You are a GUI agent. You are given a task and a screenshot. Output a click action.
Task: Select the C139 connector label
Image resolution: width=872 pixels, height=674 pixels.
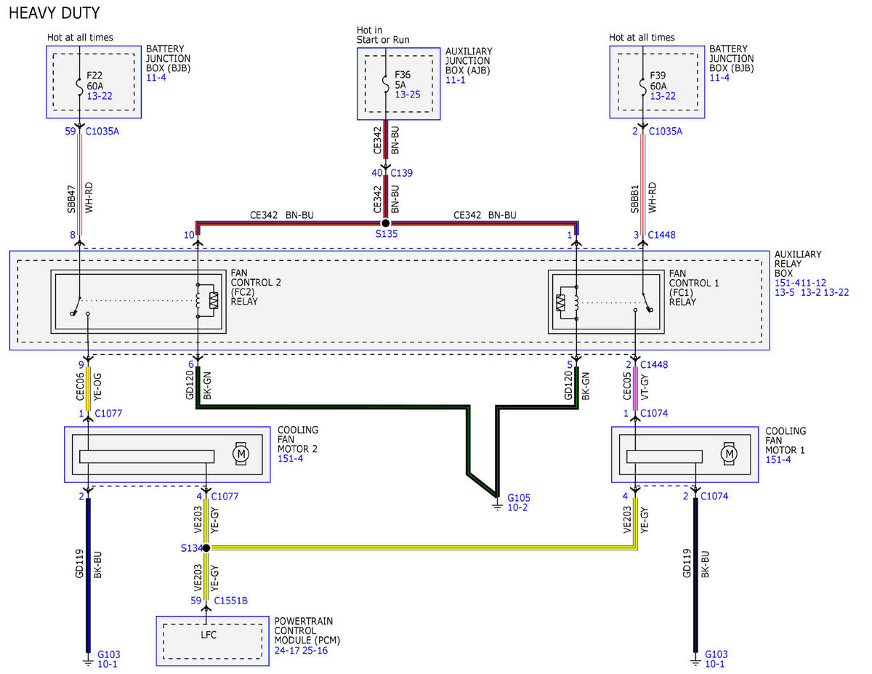(401, 173)
